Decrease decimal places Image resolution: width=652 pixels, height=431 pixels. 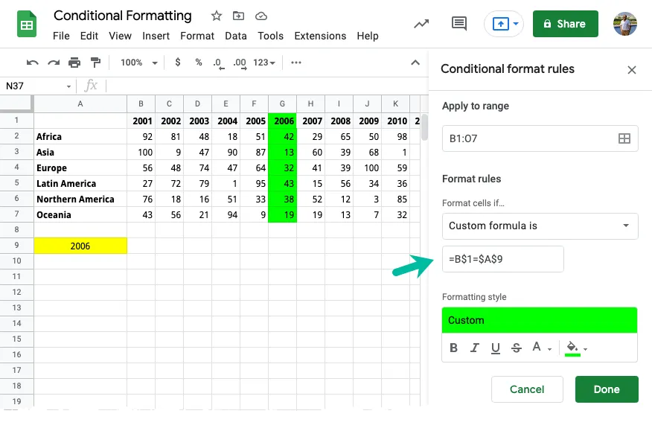(x=217, y=63)
